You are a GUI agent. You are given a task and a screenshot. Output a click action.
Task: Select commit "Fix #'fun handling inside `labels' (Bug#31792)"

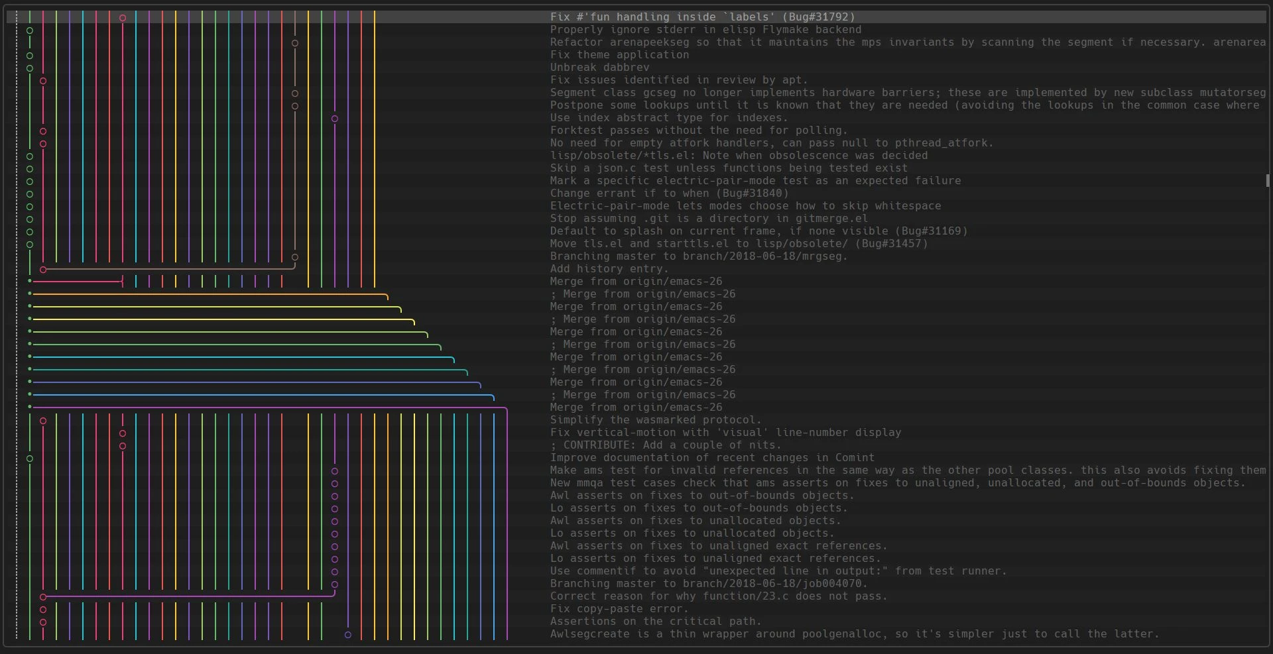[702, 17]
